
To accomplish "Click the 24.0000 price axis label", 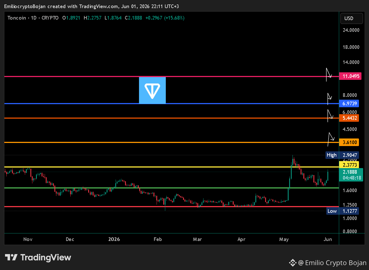I will (351, 30).
